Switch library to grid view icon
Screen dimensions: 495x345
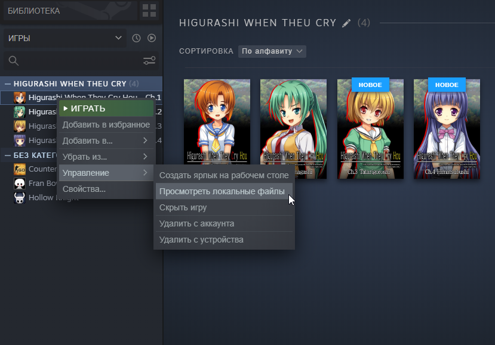(x=149, y=10)
